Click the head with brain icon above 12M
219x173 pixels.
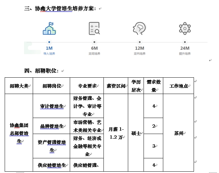(x=140, y=28)
